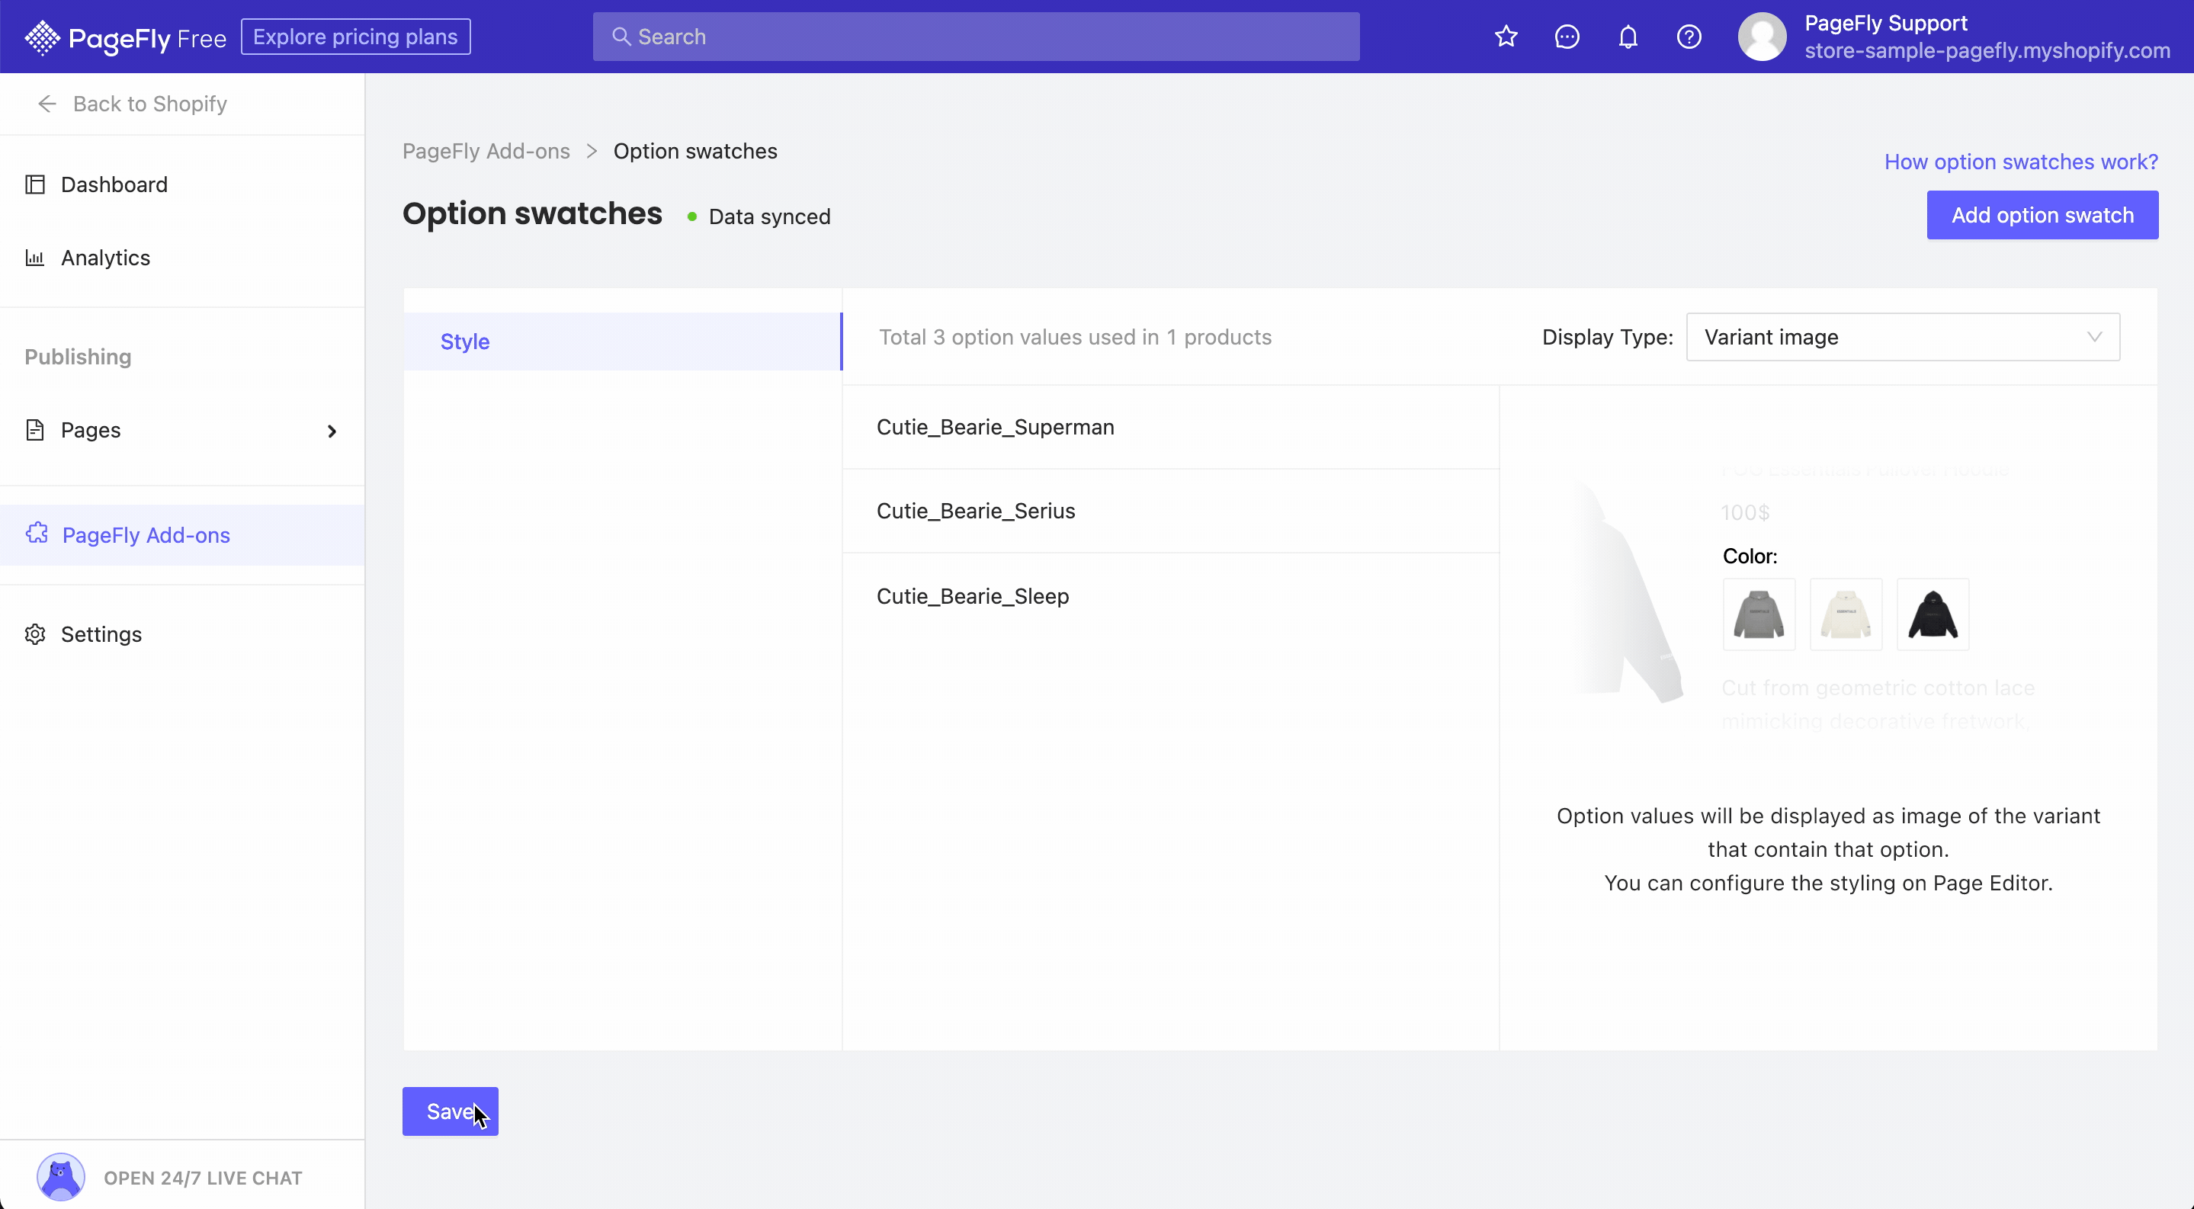2194x1209 pixels.
Task: Click Explore pricing plans button
Action: (356, 37)
